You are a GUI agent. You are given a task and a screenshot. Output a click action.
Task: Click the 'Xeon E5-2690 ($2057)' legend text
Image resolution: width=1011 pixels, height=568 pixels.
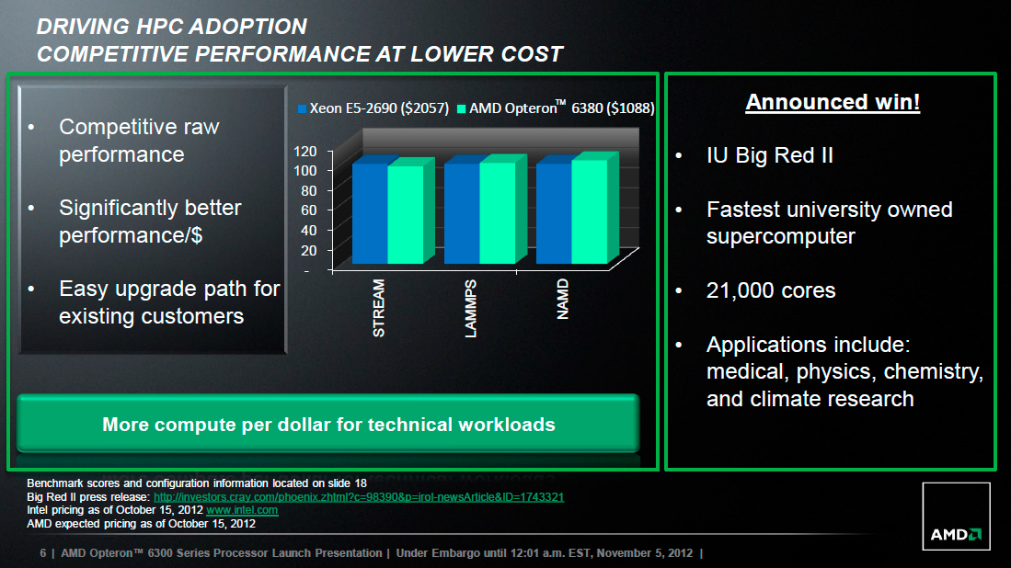click(x=379, y=108)
